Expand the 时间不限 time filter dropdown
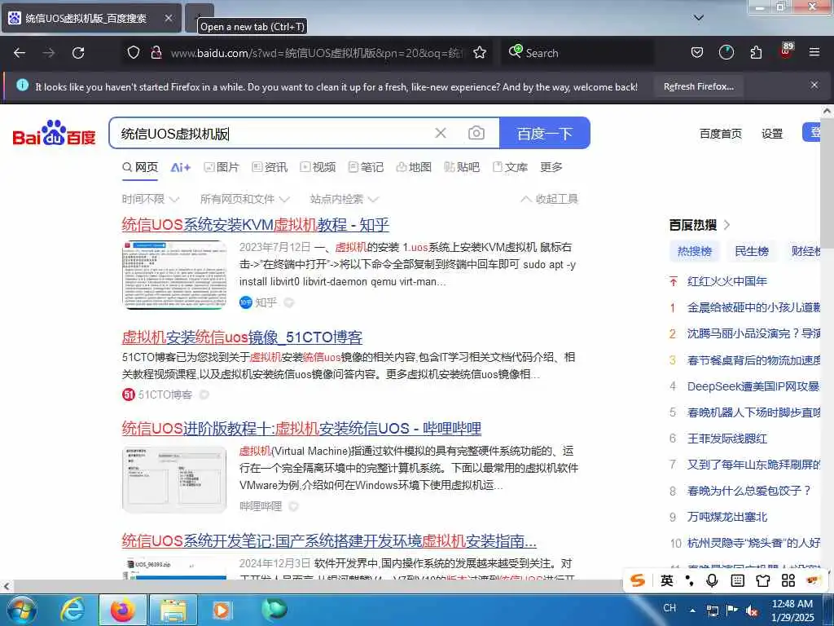 coord(151,199)
